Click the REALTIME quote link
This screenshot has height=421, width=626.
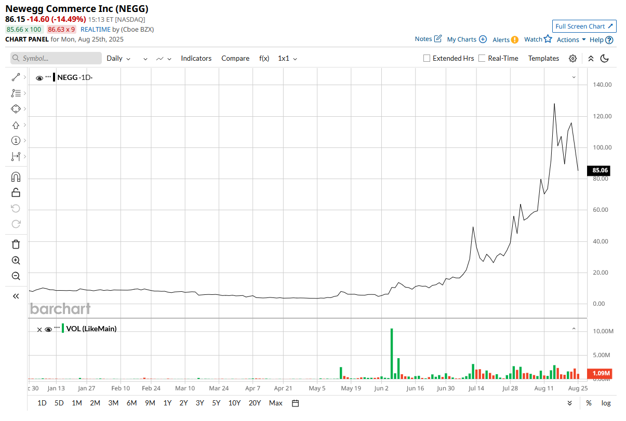coord(95,30)
